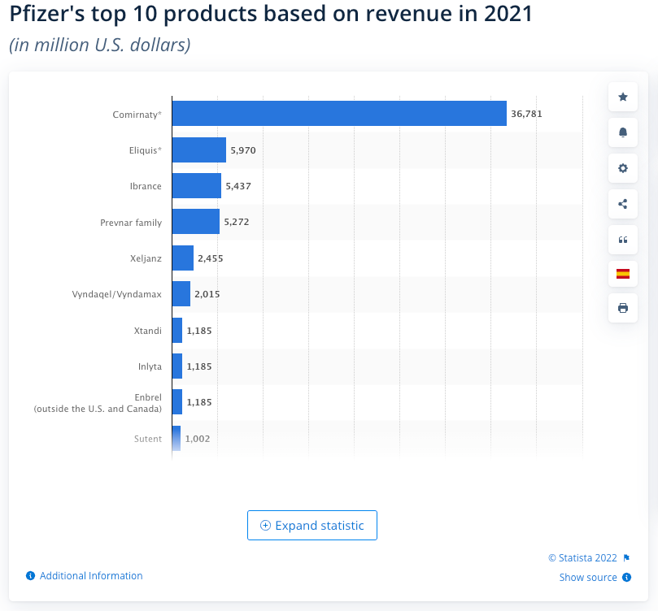Click the value label 2,455

[210, 258]
